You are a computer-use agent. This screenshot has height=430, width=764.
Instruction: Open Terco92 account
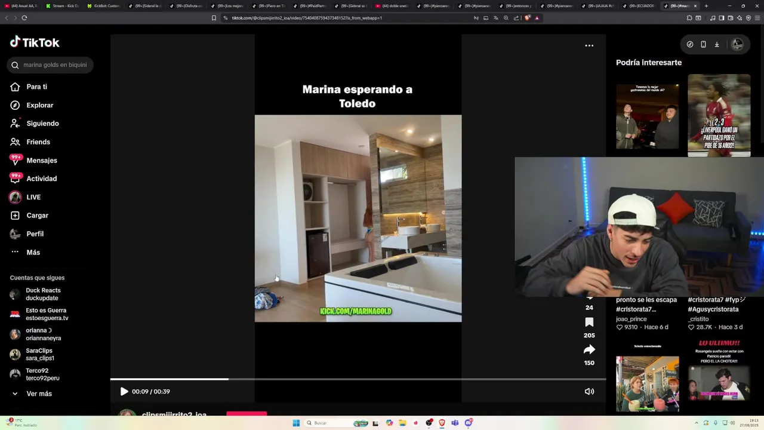34,374
